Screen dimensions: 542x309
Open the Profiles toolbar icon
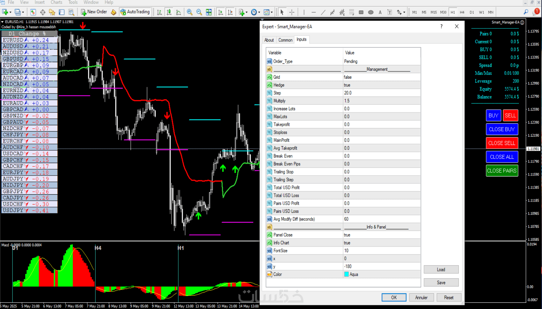pos(17,12)
